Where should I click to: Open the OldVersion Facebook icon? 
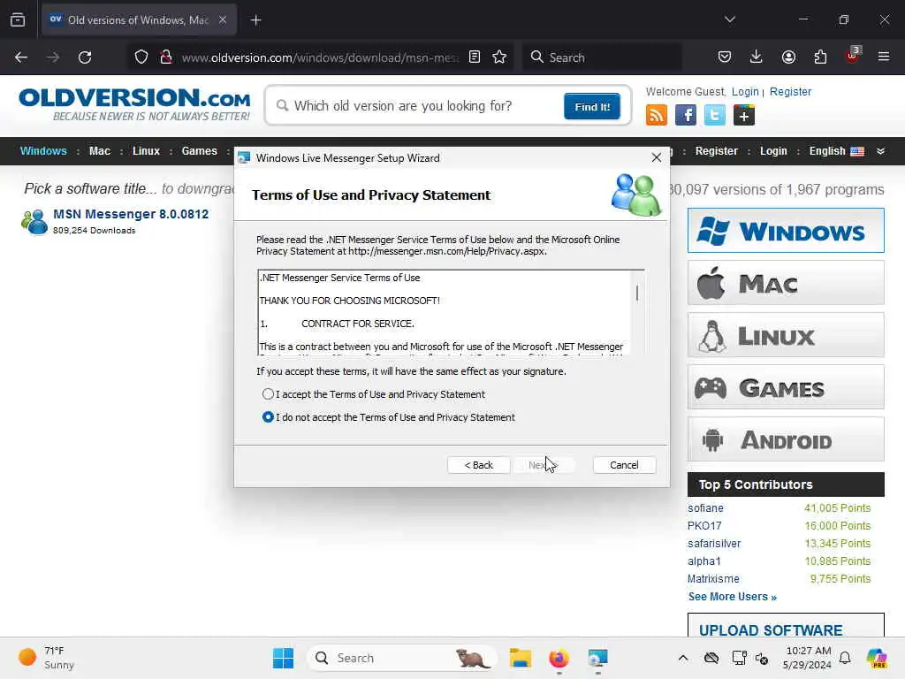coord(686,115)
